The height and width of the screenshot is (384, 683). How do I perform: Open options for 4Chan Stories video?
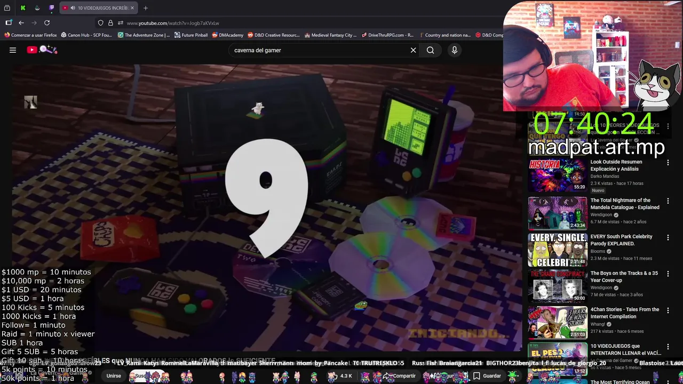click(668, 310)
